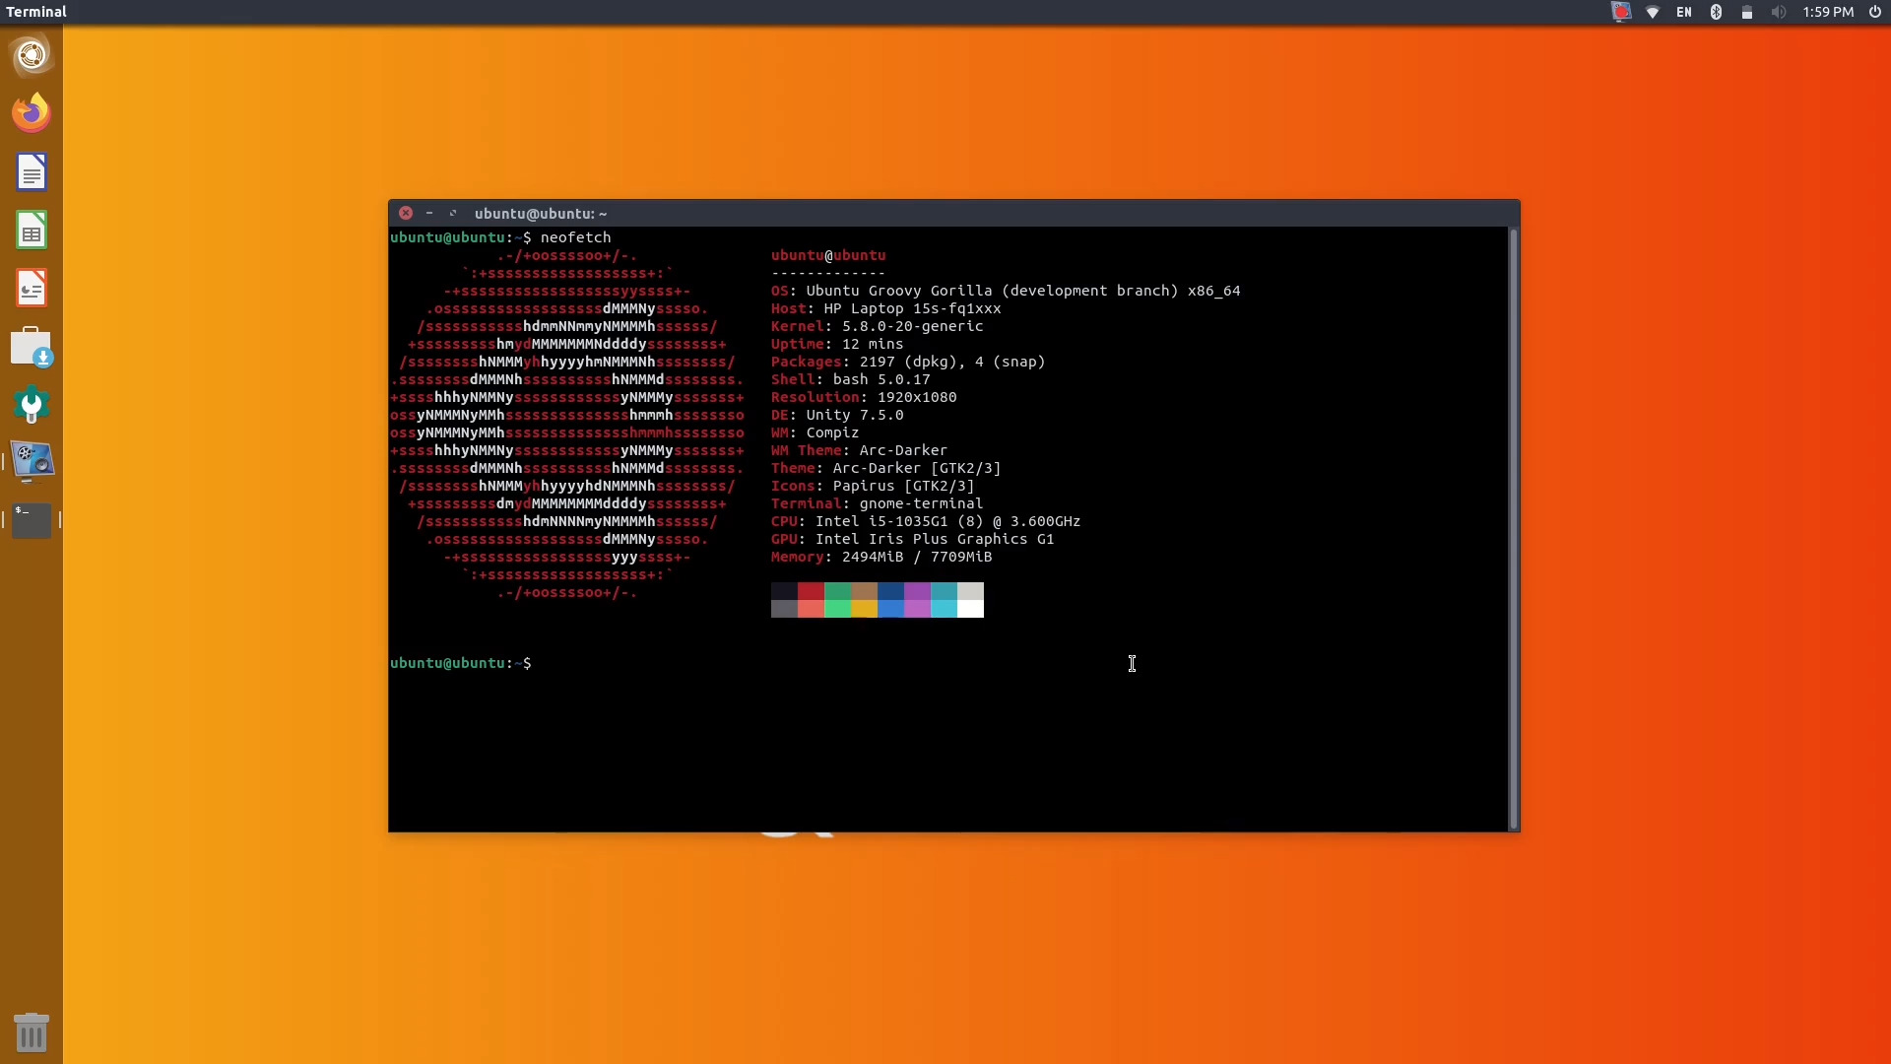Click the Bluetooth status icon

click(1716, 12)
